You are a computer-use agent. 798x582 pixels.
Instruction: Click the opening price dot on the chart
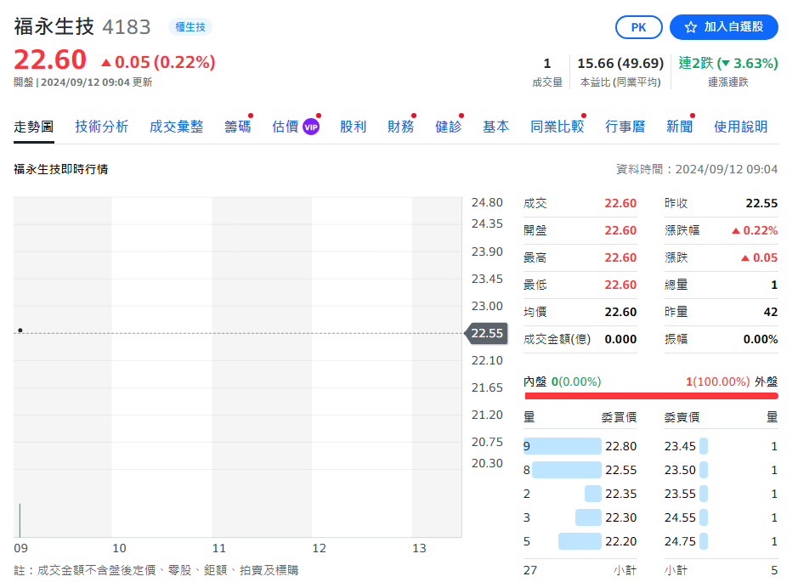click(20, 331)
